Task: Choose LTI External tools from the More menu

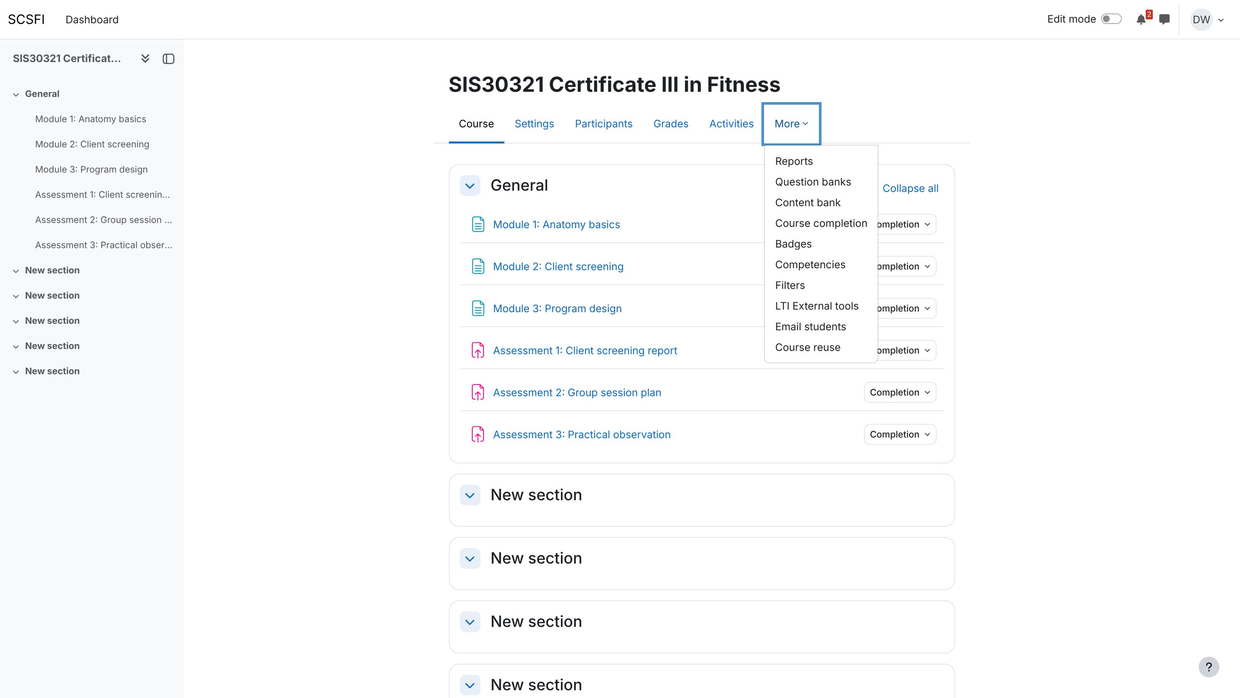Action: click(816, 306)
